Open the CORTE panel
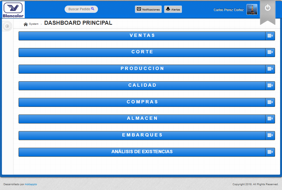The width and height of the screenshot is (282, 190). pyautogui.click(x=142, y=52)
